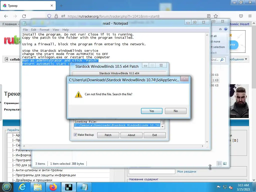
Task: Switch to Notepad in taskbar
Action: pos(84,187)
